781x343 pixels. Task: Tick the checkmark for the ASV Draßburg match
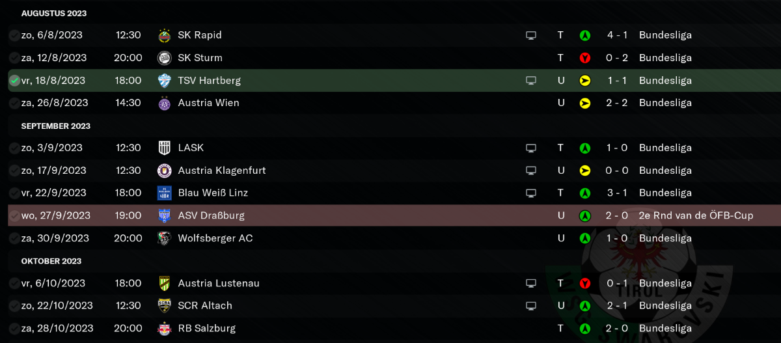[14, 215]
